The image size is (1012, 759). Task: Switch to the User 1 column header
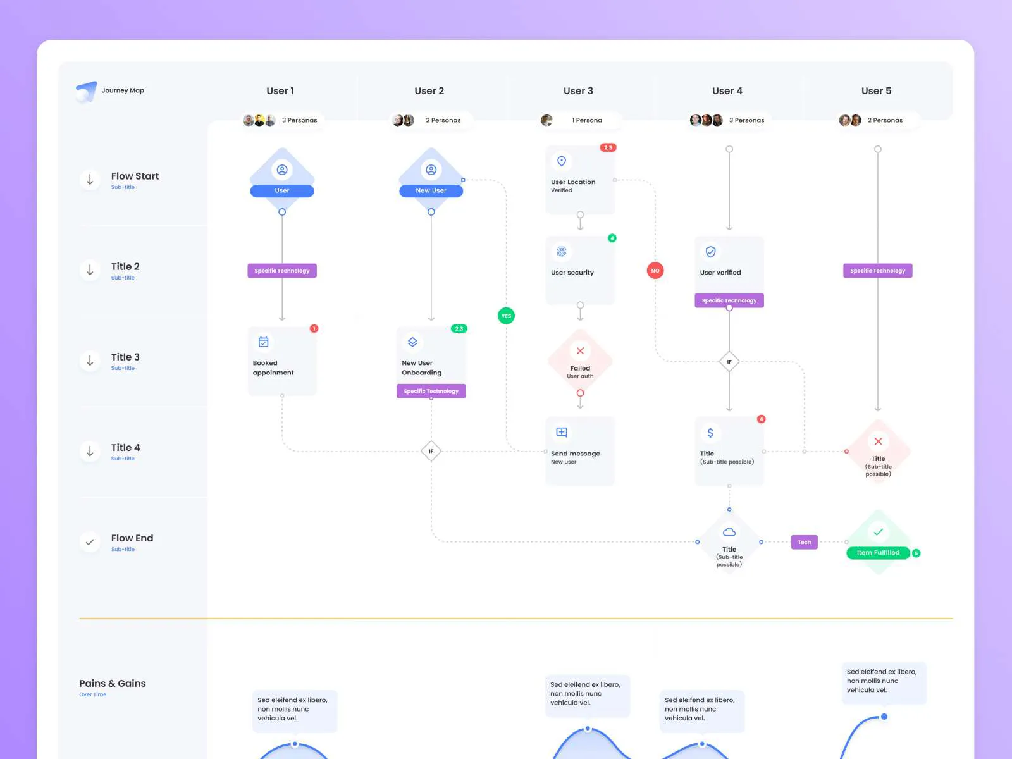click(280, 90)
